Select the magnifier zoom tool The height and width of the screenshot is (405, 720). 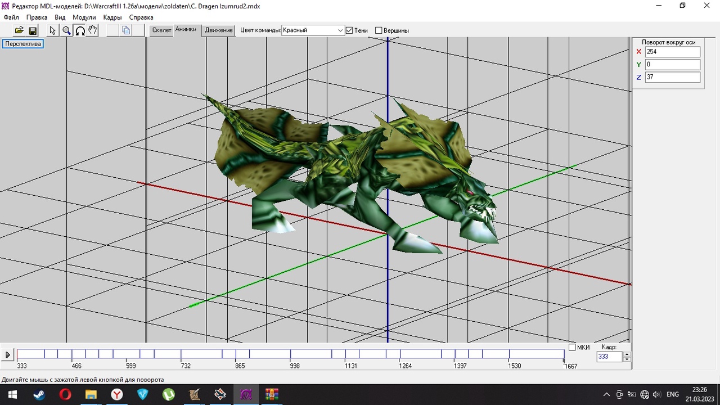tap(66, 30)
